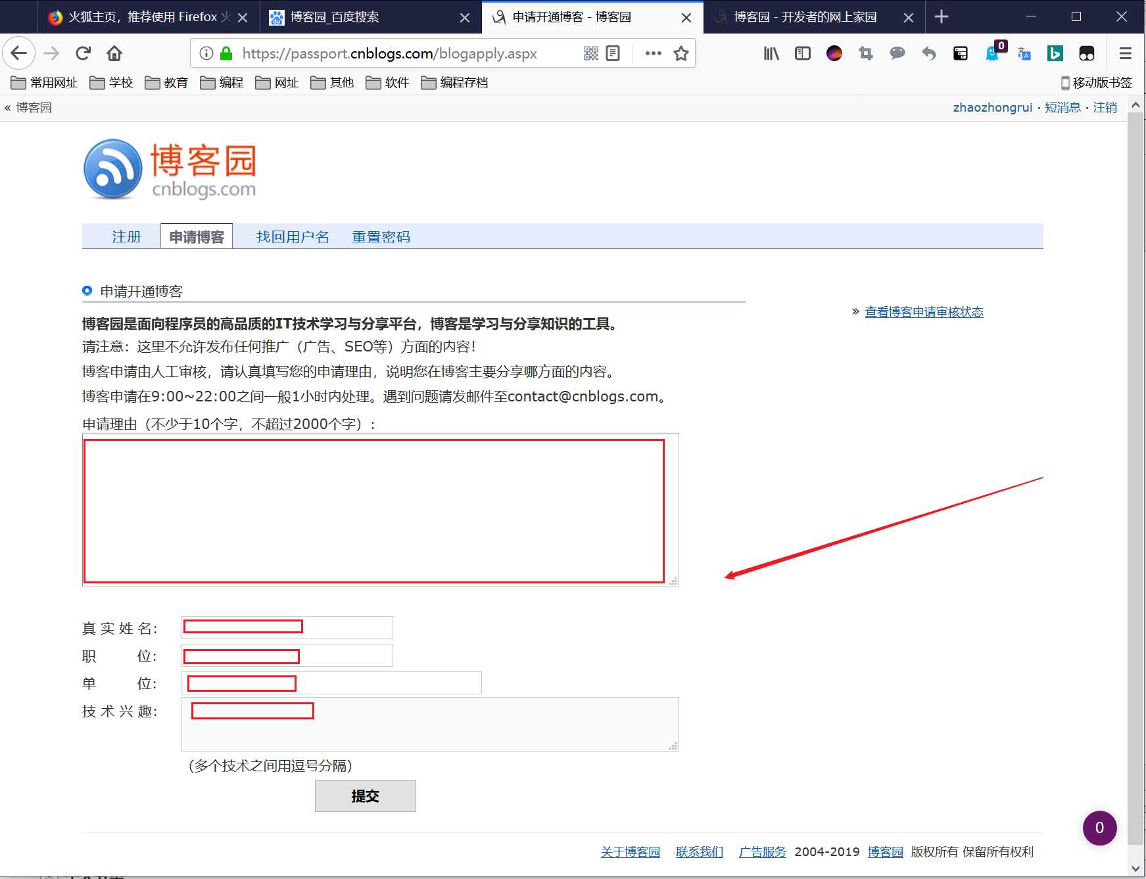Bookmark this page with the star icon
The width and height of the screenshot is (1146, 879).
(x=681, y=53)
